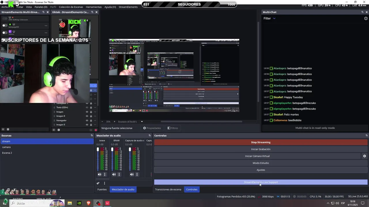Open Colección de Escenas menu
Screen dimensions: 369x207
point(71,7)
